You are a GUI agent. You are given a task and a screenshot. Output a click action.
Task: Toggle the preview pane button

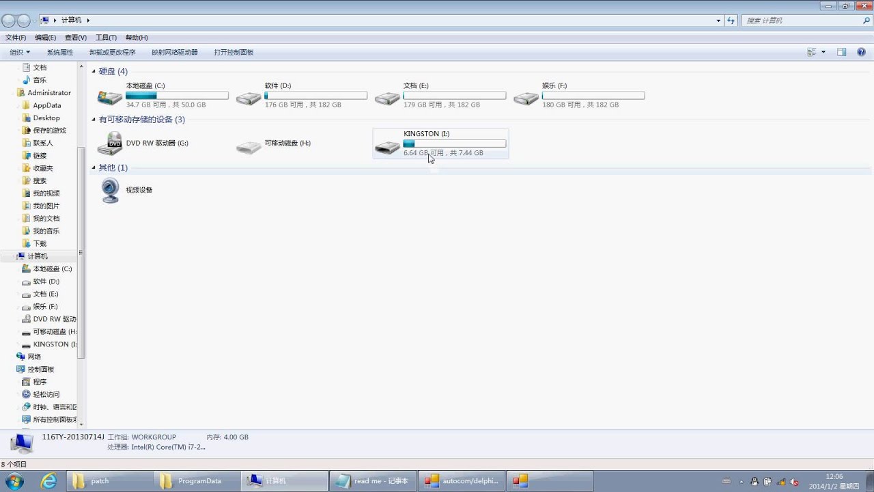point(841,52)
